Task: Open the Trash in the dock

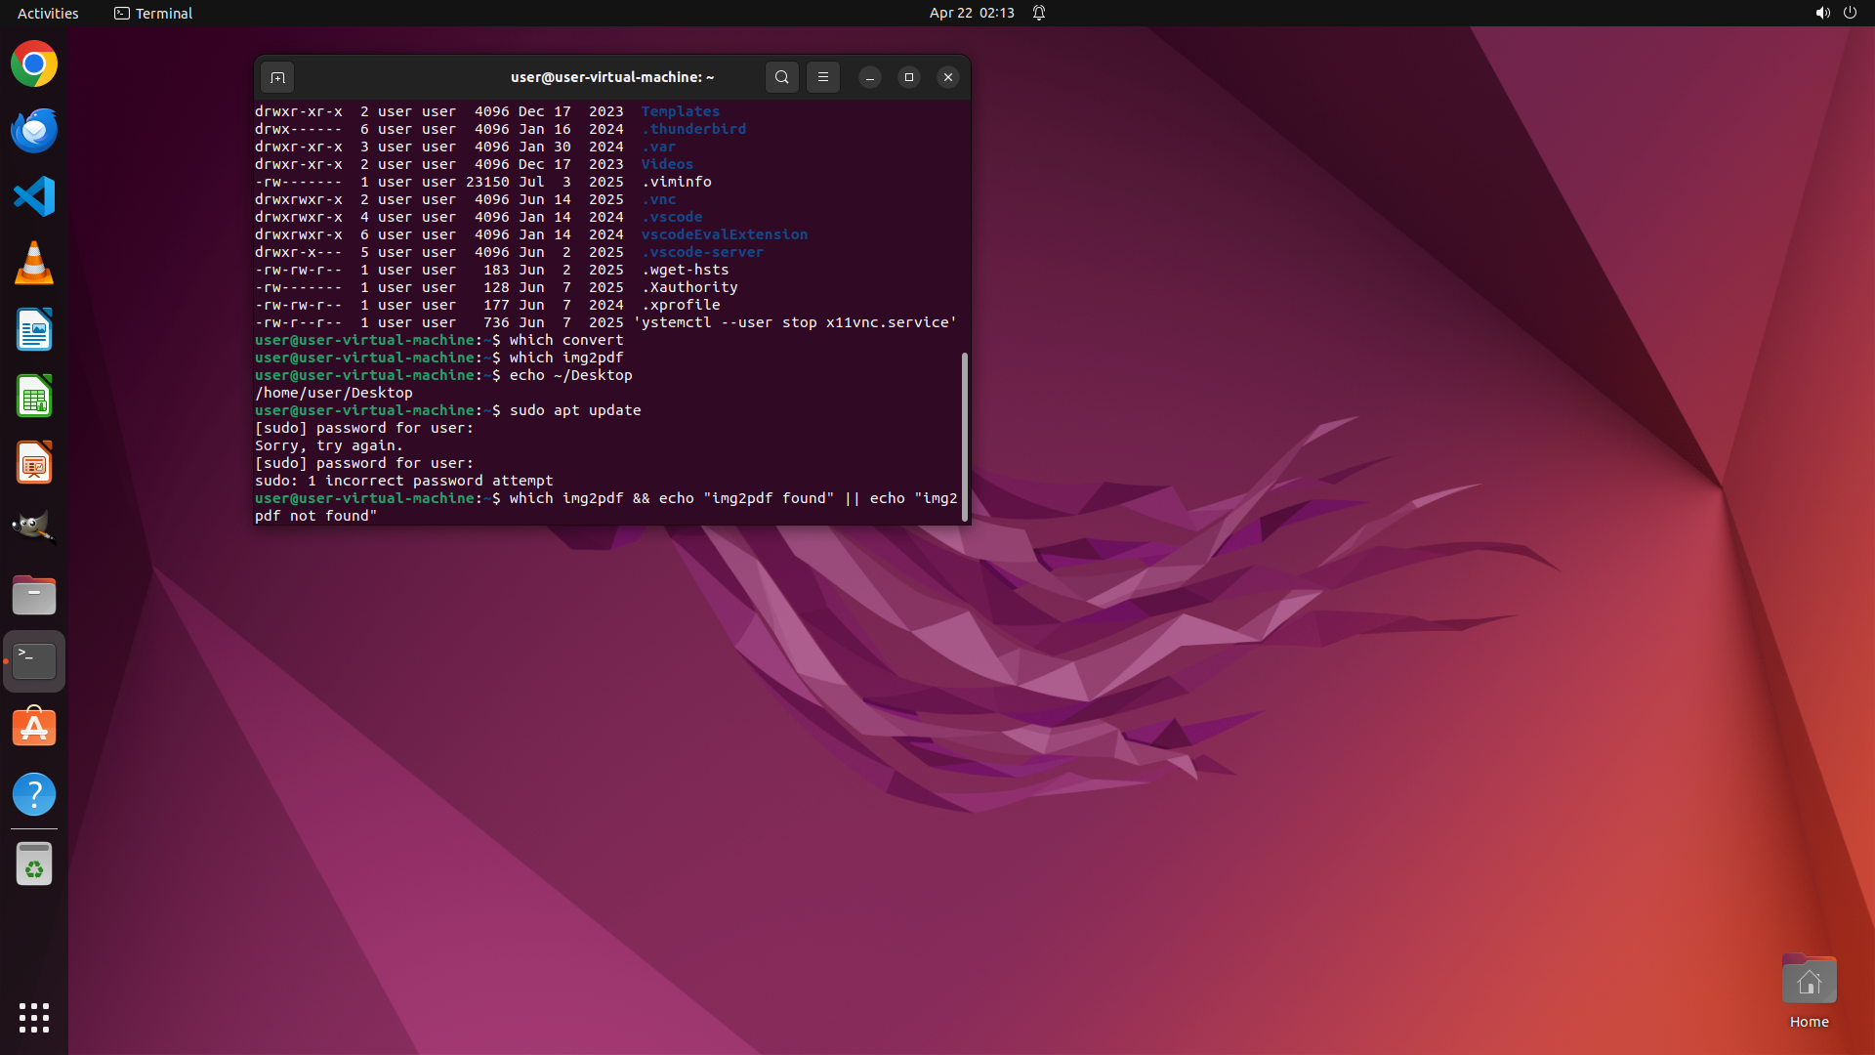Action: tap(34, 865)
